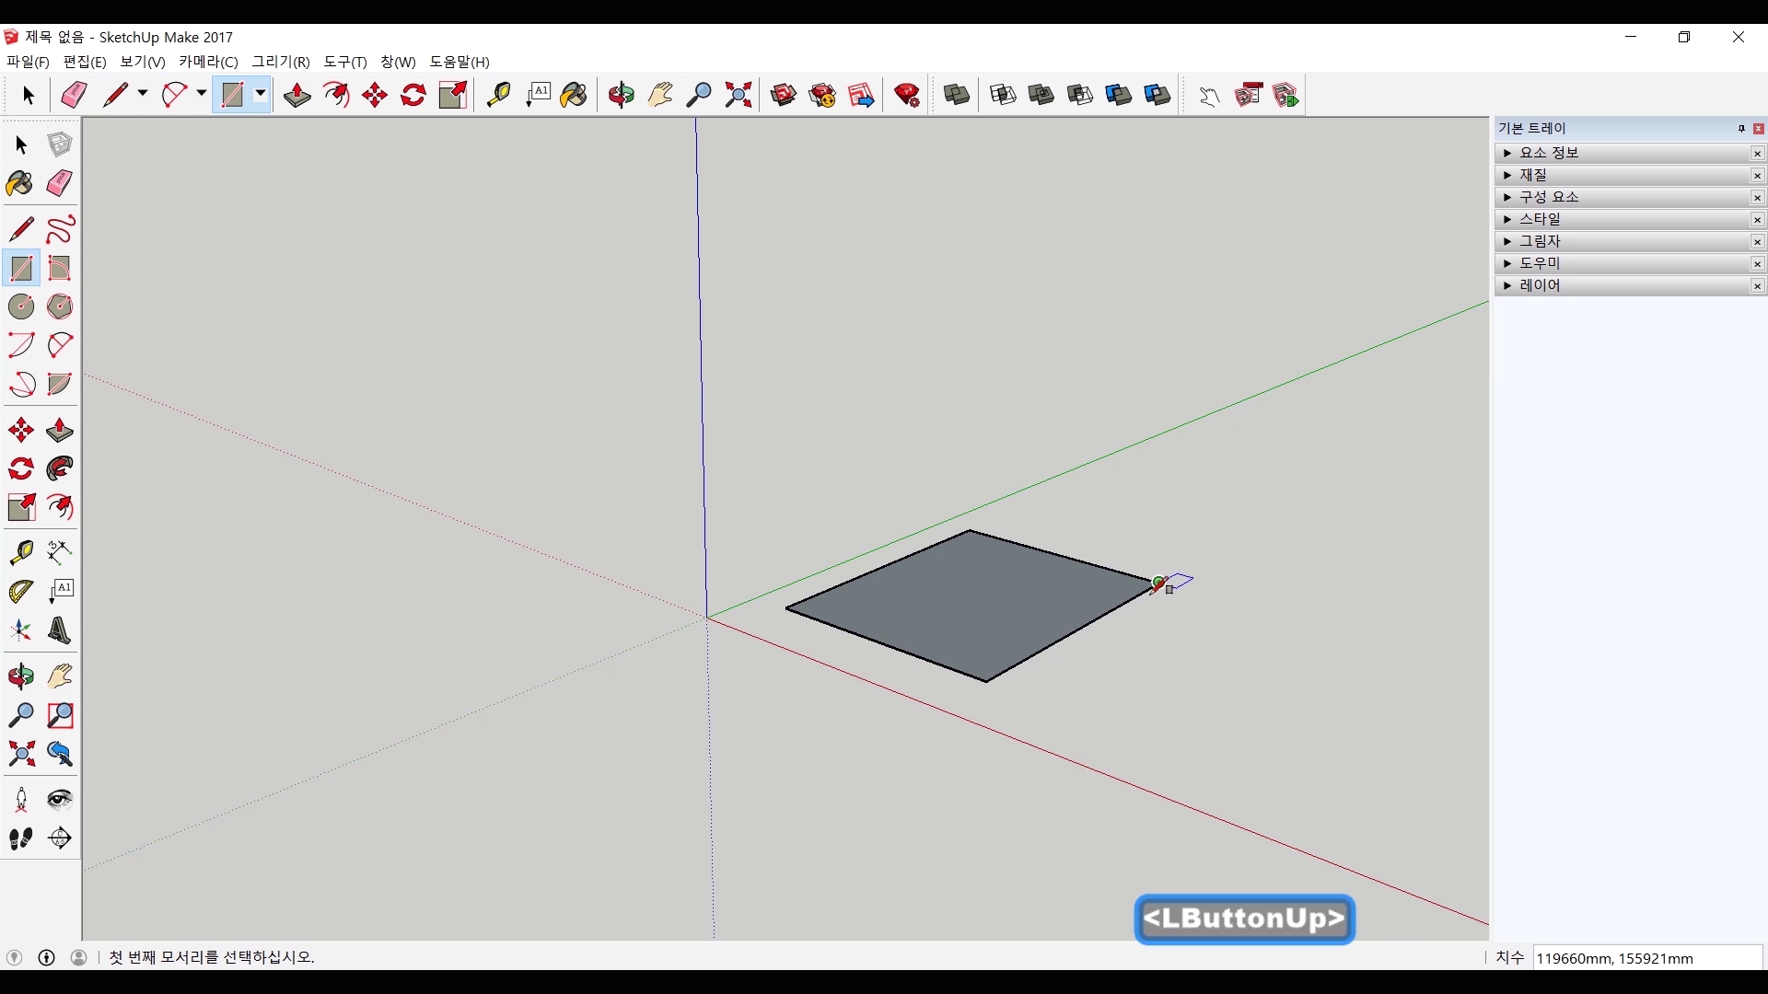Click the 치수 measurements input field
1768x994 pixels.
1646,958
